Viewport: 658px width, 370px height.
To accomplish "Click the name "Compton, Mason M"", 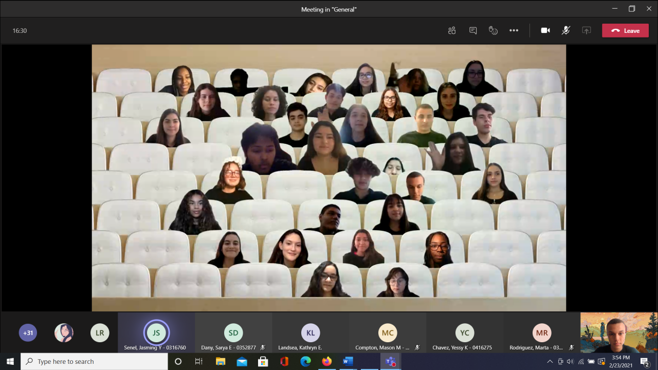I will click(x=380, y=348).
